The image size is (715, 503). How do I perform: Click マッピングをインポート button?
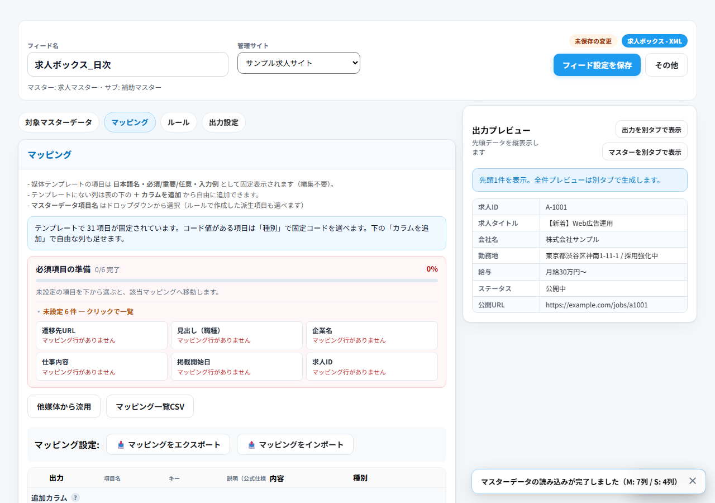295,444
